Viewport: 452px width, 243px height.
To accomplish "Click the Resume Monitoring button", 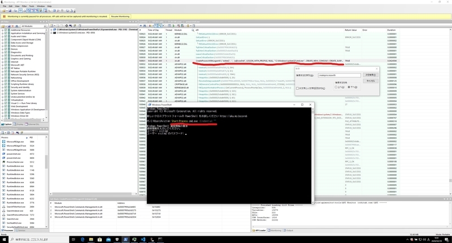I will [x=120, y=16].
